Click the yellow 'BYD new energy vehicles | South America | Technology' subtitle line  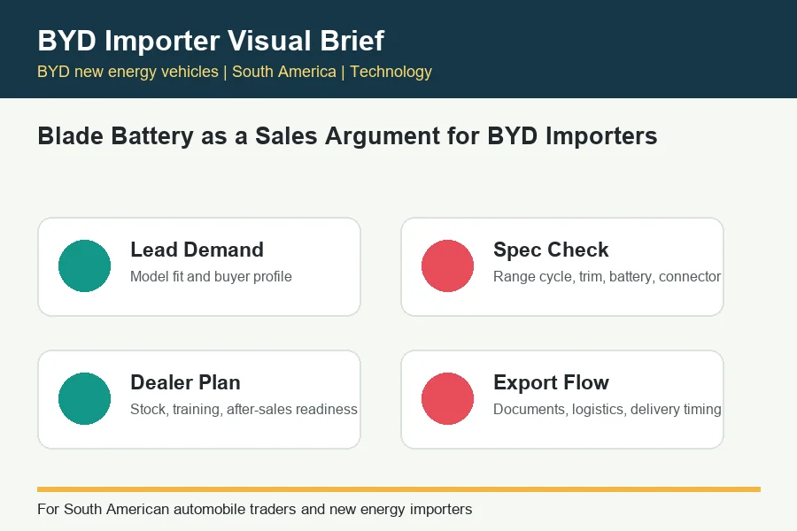(x=235, y=72)
